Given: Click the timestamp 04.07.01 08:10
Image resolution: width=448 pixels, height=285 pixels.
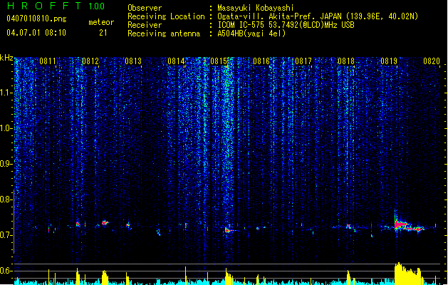Looking at the screenshot, I should click(x=36, y=33).
